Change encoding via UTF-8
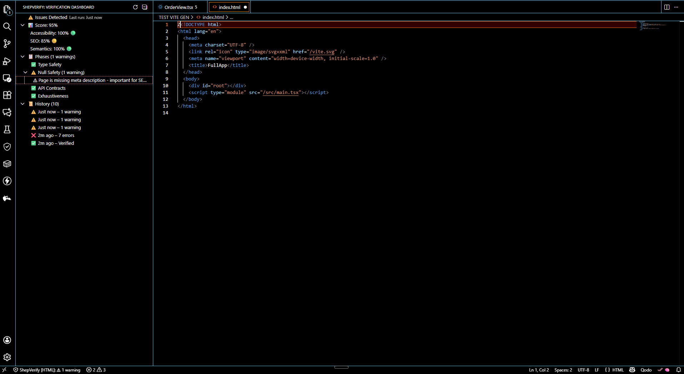Image resolution: width=684 pixels, height=374 pixels. 583,370
